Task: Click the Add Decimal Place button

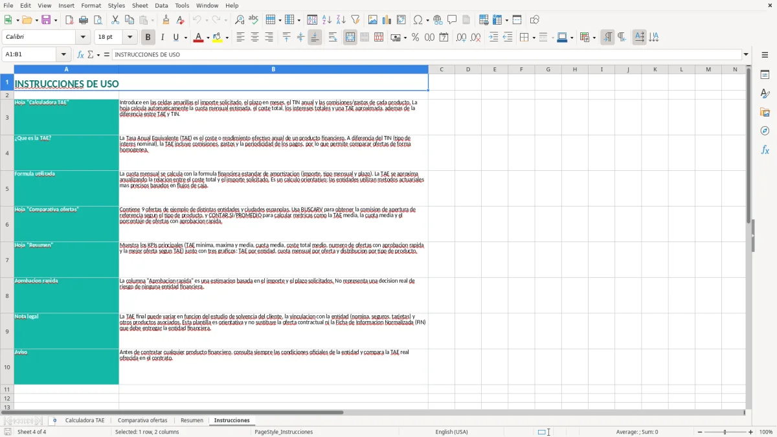Action: tap(461, 38)
